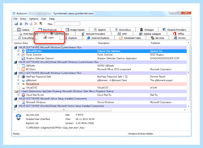Open the Winsock Providers tab
The height and width of the screenshot is (148, 203).
[x=174, y=30]
